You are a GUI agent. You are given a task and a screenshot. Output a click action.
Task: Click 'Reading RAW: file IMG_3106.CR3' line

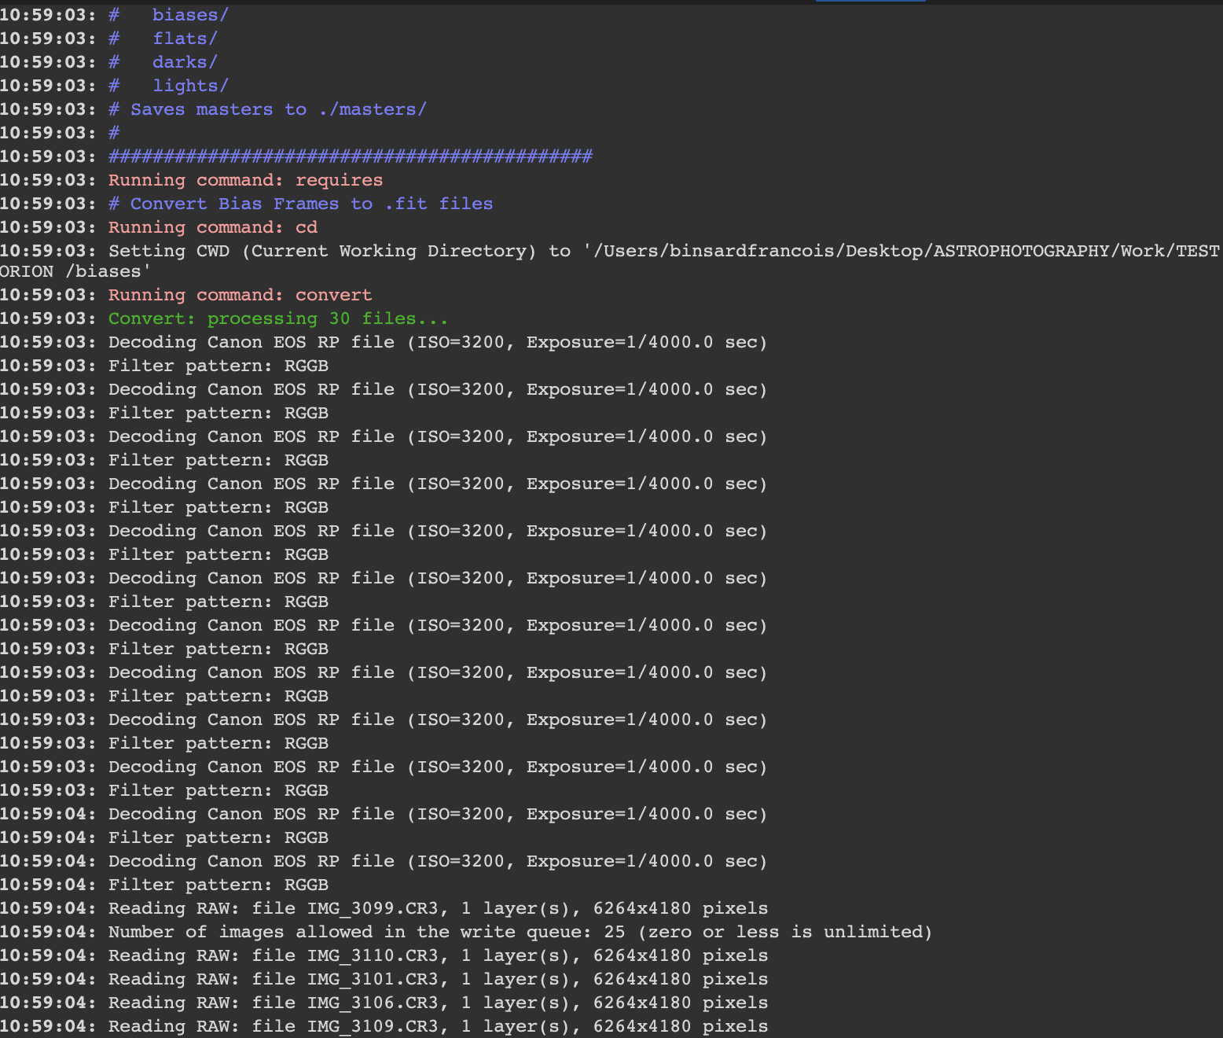437,1003
